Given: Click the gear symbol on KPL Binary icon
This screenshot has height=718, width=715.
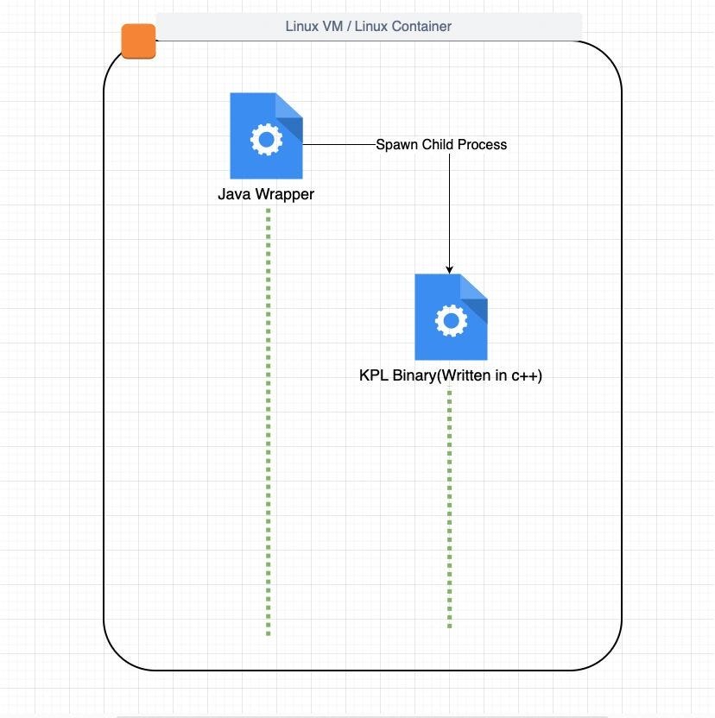Looking at the screenshot, I should point(450,318).
